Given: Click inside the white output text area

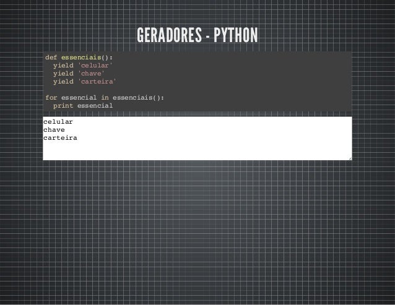Looking at the screenshot, I should point(197,139).
